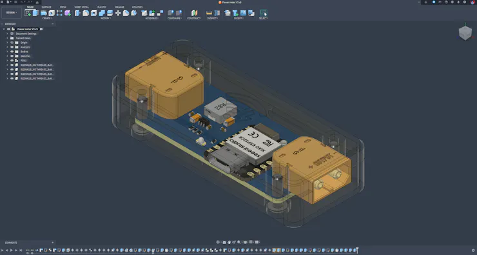Collapse the Power meter V3 root node
This screenshot has width=477, height=255.
(4, 29)
